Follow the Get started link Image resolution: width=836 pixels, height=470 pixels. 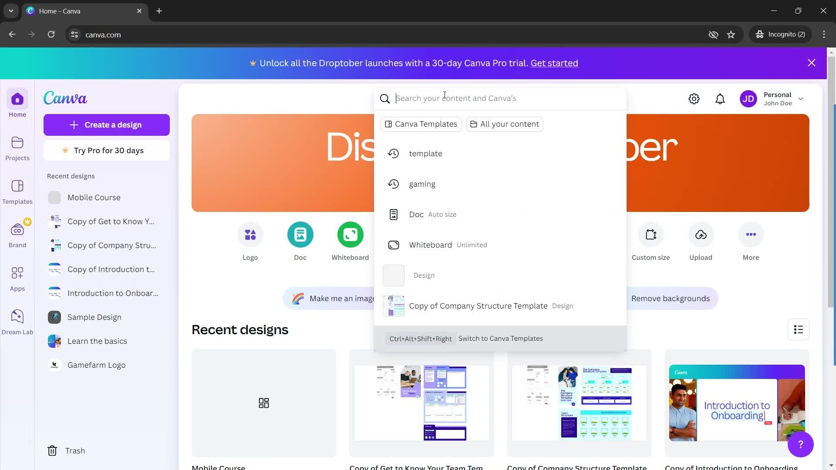click(554, 63)
